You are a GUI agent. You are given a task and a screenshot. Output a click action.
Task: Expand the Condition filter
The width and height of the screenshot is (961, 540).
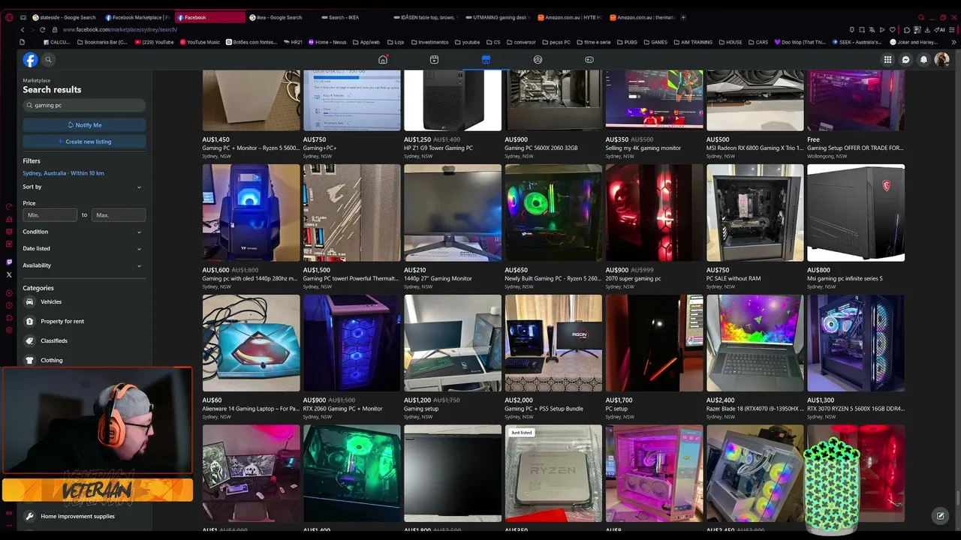click(83, 232)
